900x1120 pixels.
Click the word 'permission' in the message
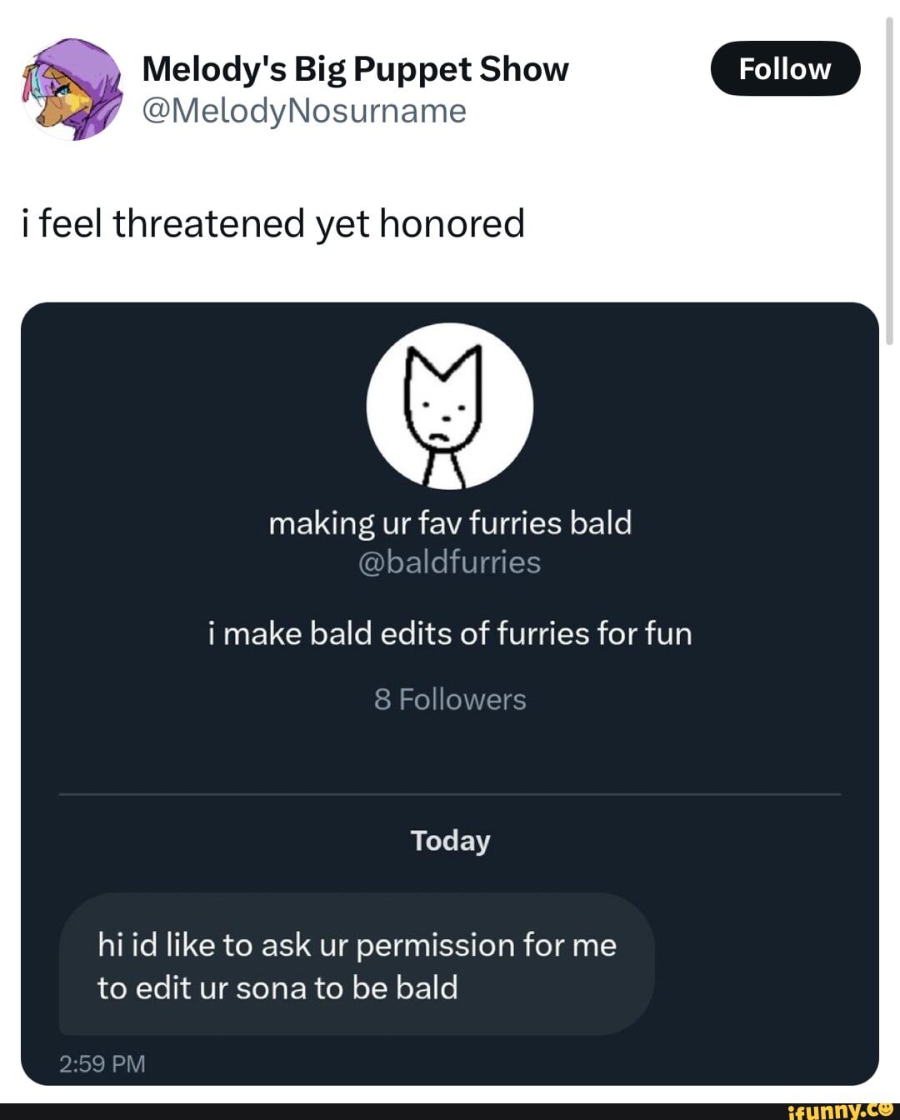click(435, 946)
